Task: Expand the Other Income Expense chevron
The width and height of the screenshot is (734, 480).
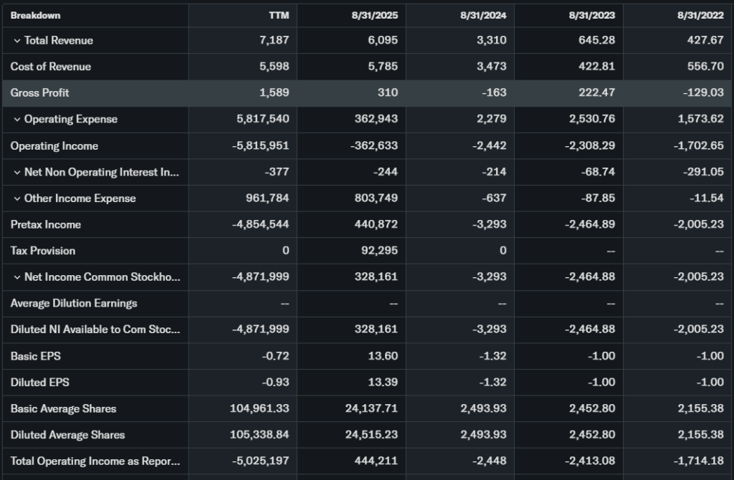Action: (x=17, y=198)
